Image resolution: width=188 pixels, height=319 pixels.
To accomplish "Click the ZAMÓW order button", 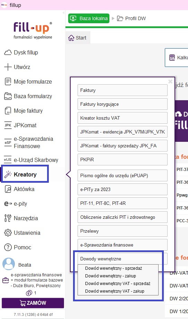I will [x=33, y=303].
